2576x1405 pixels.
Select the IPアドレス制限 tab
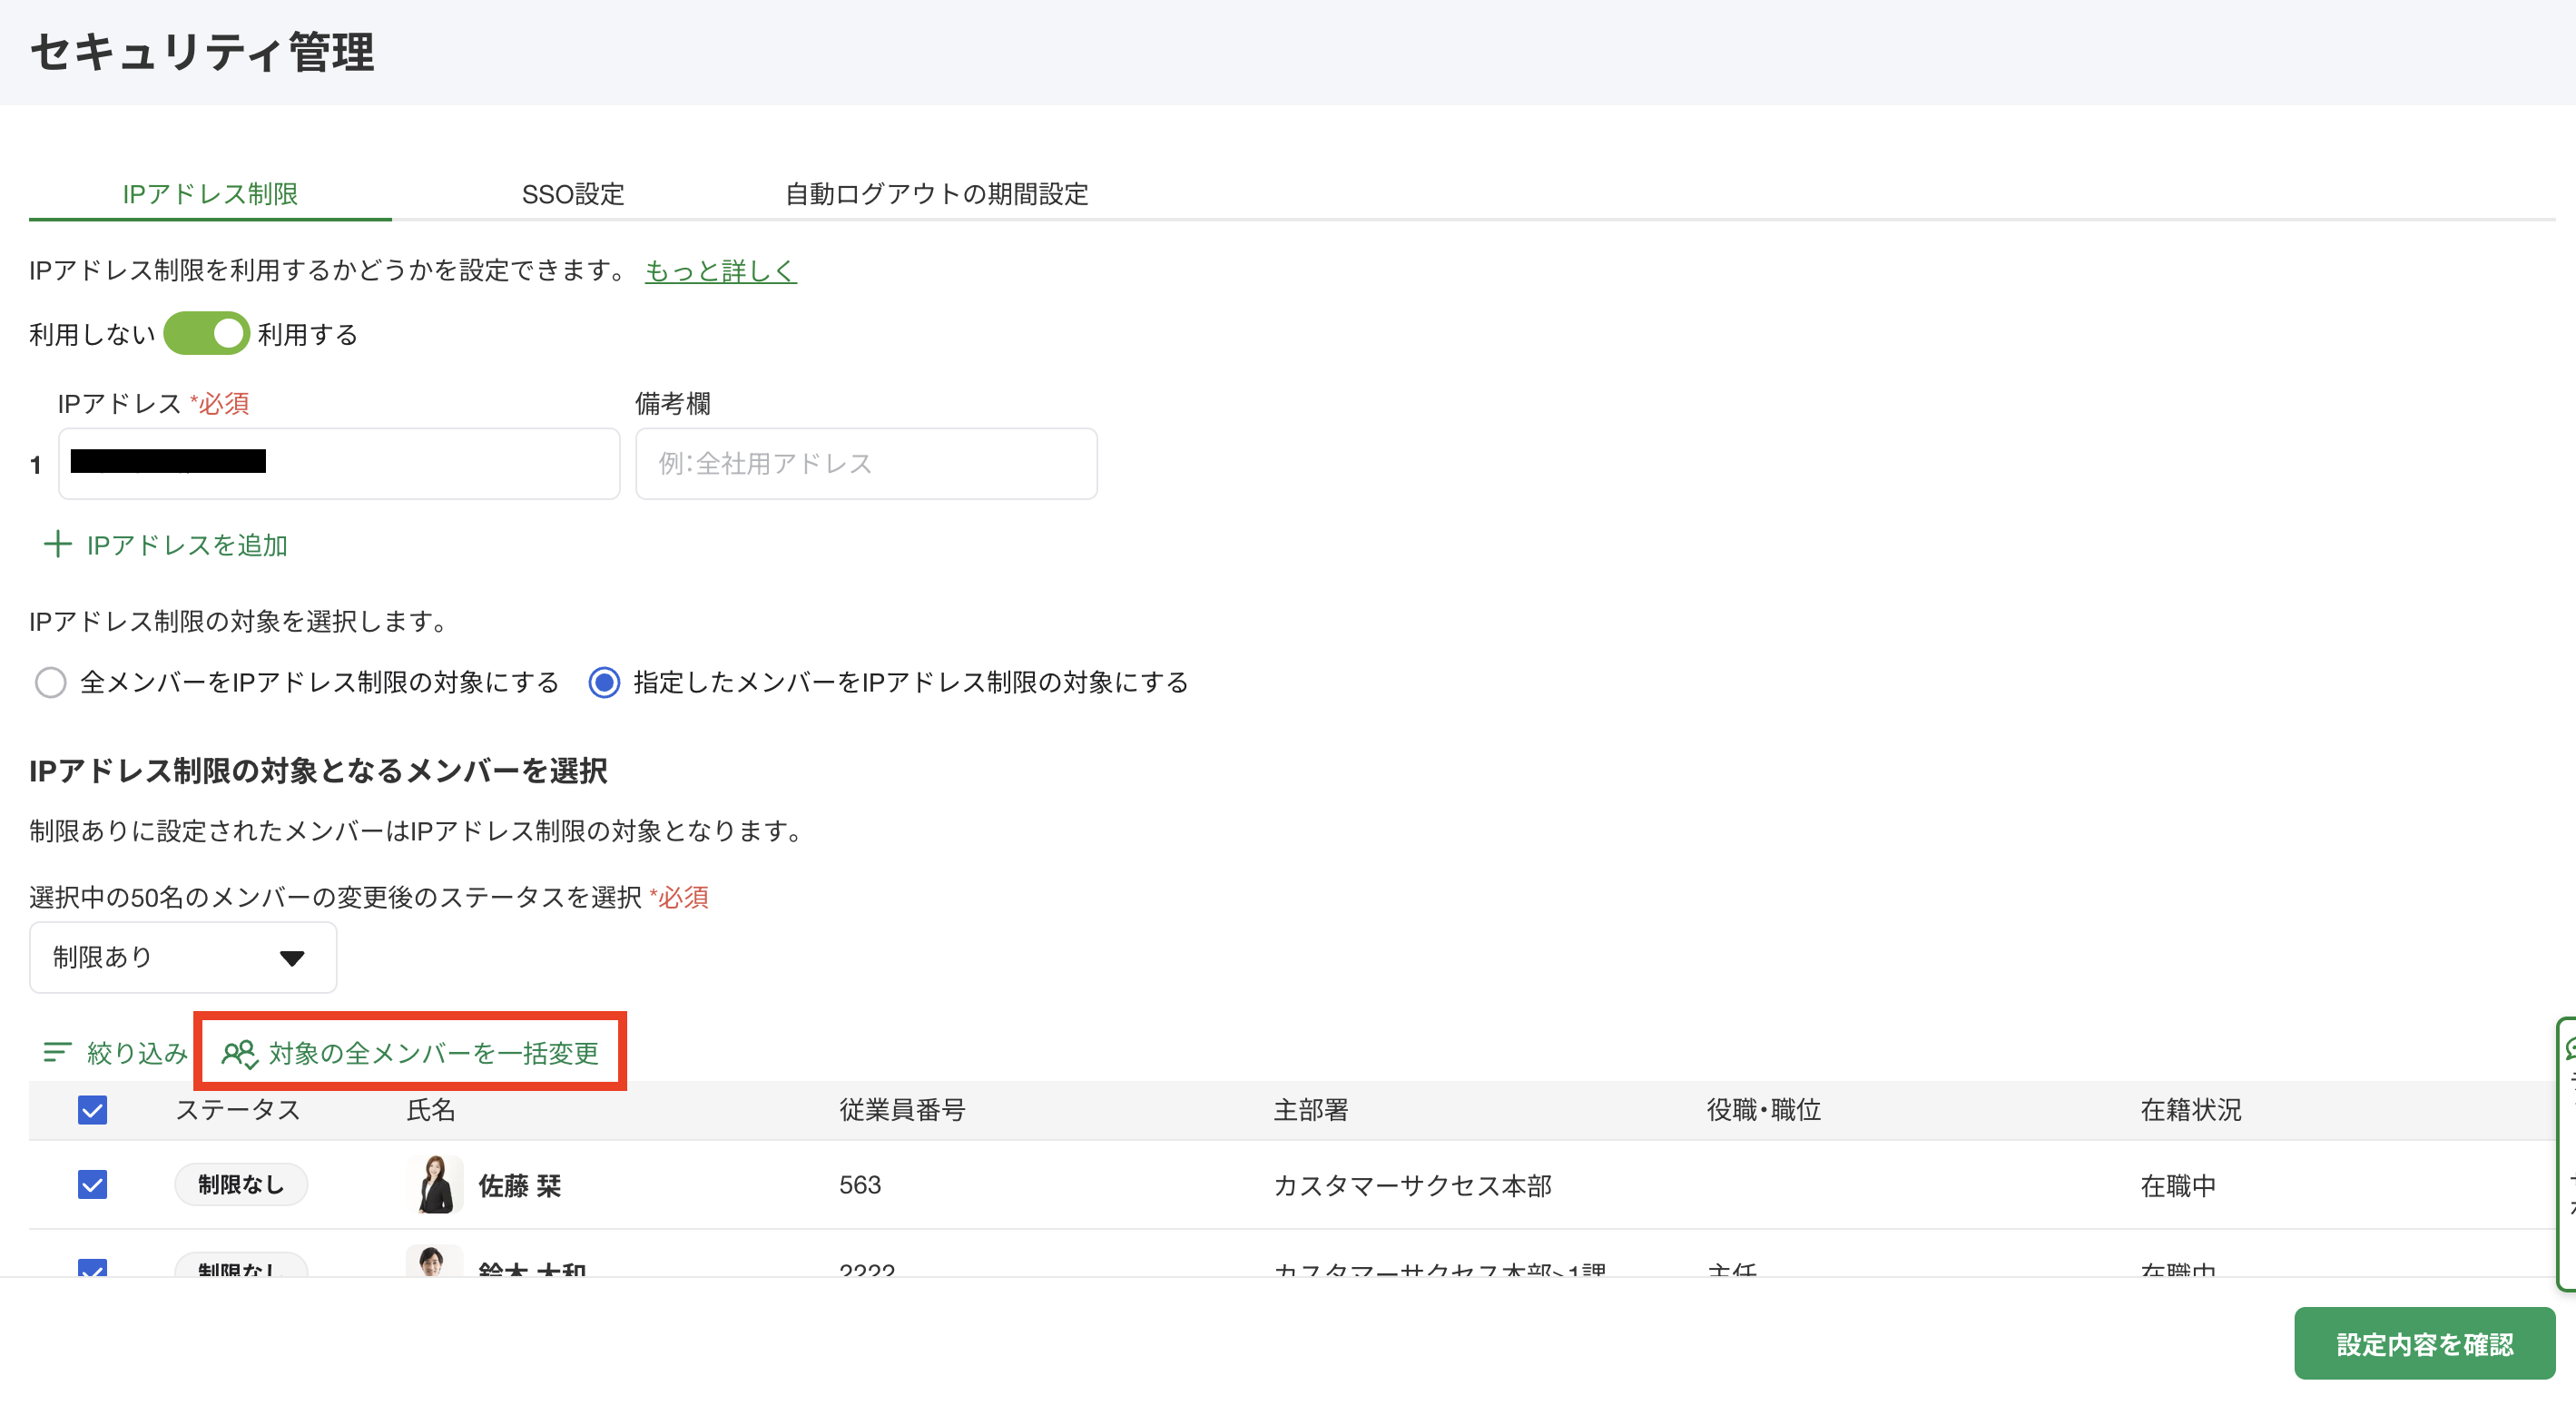pos(210,194)
